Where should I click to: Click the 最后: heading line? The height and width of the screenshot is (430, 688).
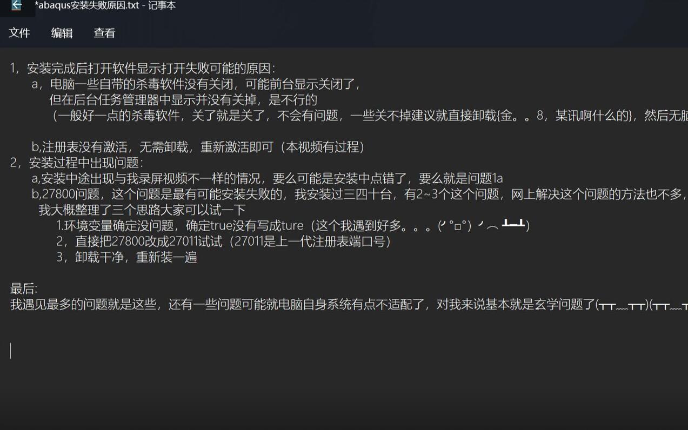click(x=24, y=288)
